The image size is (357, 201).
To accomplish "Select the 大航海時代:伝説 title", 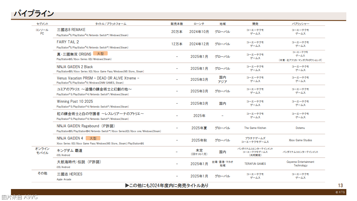I will (x=79, y=162).
